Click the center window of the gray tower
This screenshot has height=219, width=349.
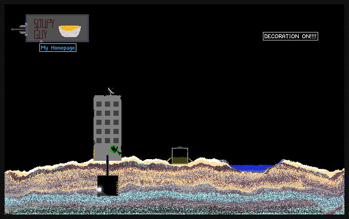pos(108,122)
